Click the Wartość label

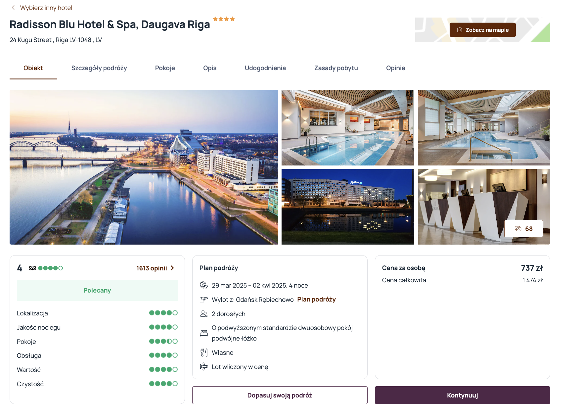(x=29, y=370)
